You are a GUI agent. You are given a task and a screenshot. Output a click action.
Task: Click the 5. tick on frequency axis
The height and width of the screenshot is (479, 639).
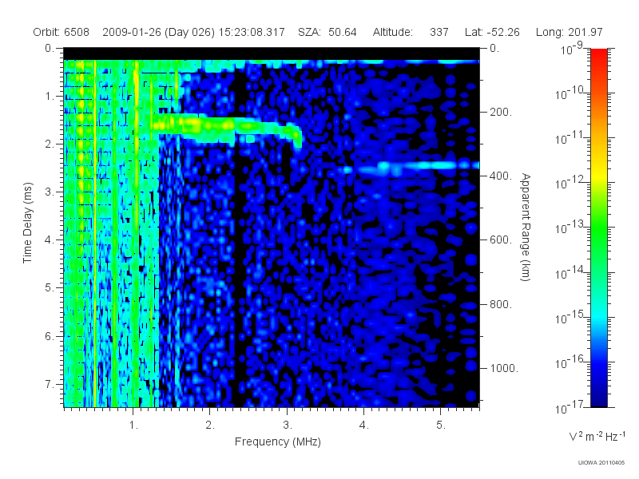pos(441,426)
